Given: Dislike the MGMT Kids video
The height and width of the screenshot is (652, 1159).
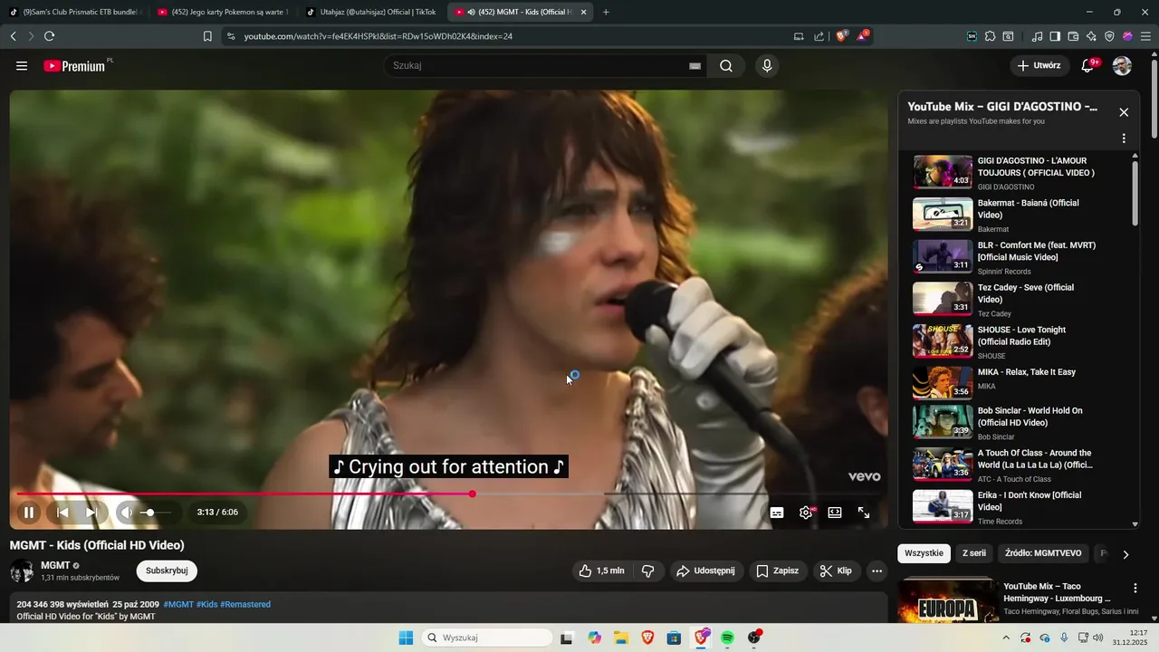Looking at the screenshot, I should click(648, 570).
